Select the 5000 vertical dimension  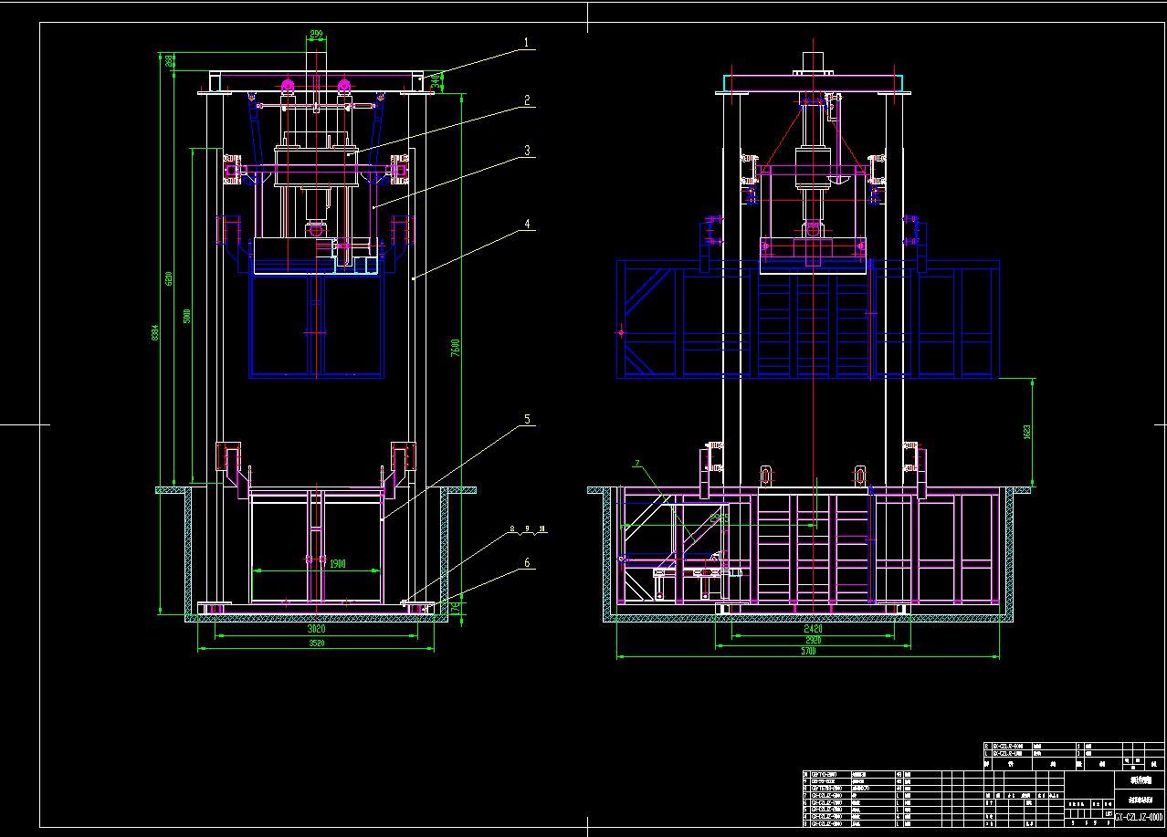click(187, 315)
